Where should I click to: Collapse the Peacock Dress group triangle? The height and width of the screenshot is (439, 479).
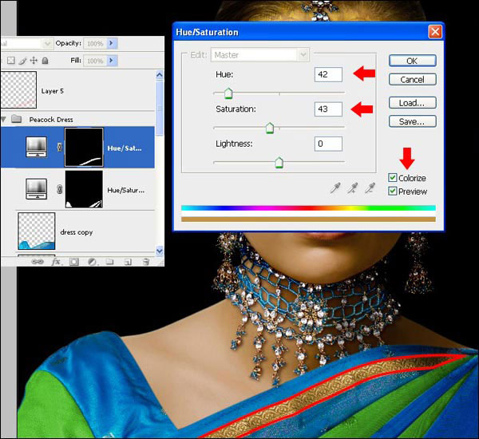[x=4, y=119]
